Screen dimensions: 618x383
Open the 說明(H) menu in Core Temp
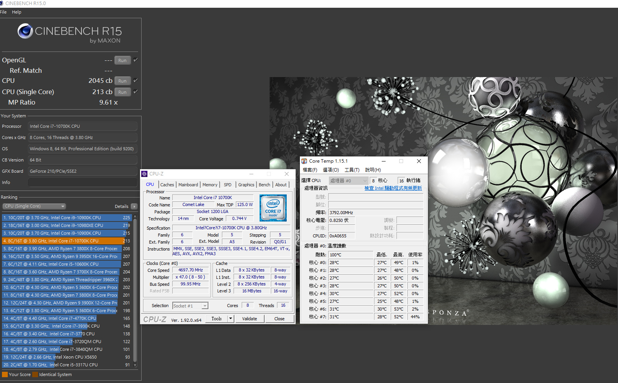(x=373, y=170)
